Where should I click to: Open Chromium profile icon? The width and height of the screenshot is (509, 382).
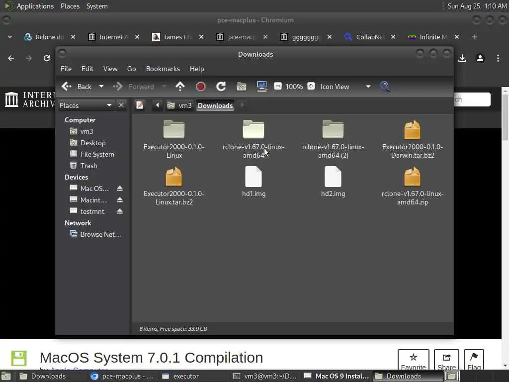tap(480, 59)
